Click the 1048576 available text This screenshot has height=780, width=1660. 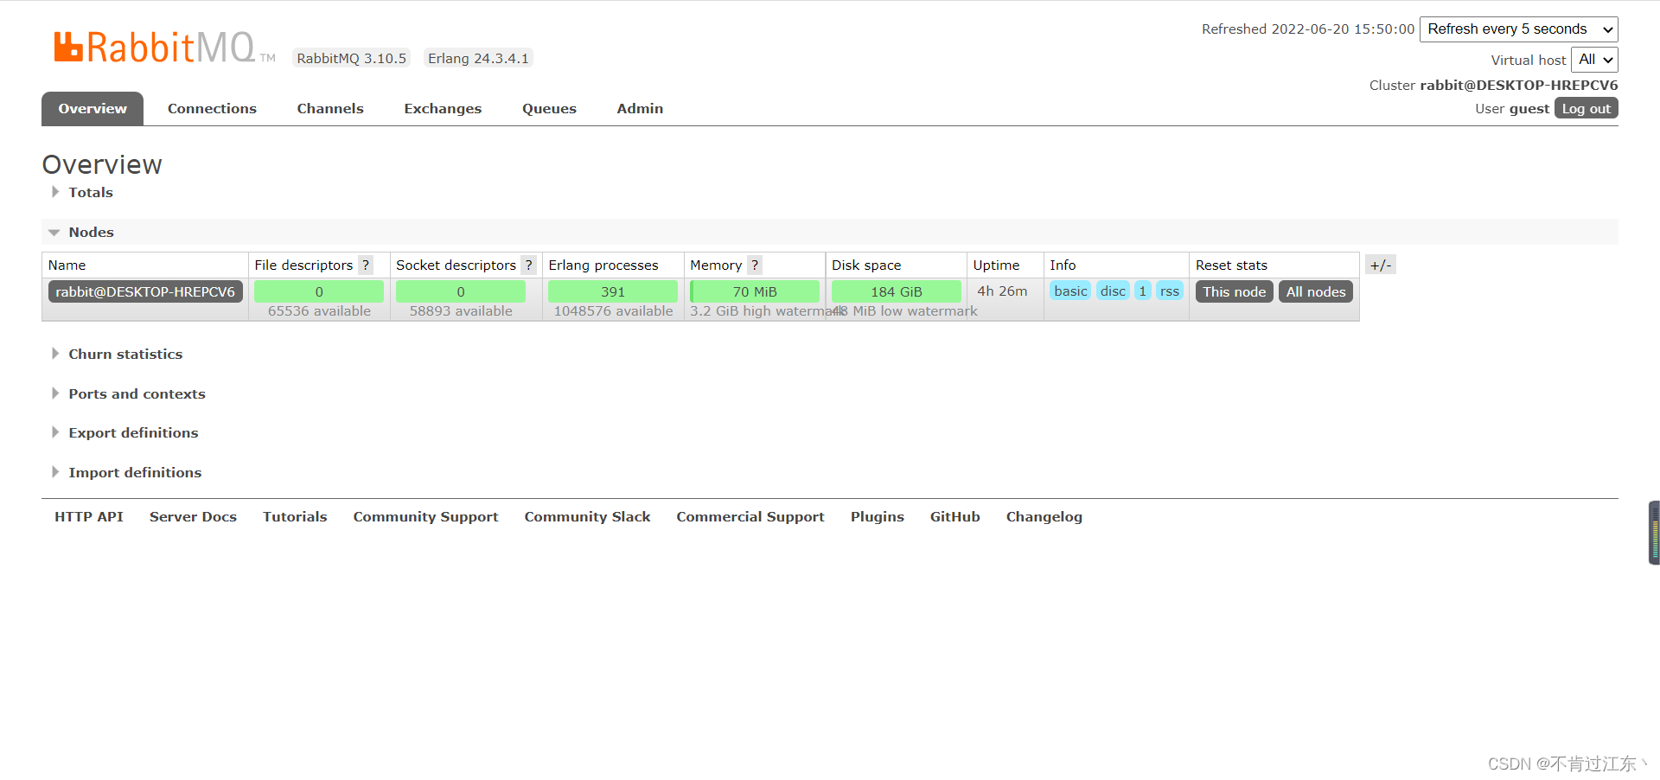pos(613,311)
